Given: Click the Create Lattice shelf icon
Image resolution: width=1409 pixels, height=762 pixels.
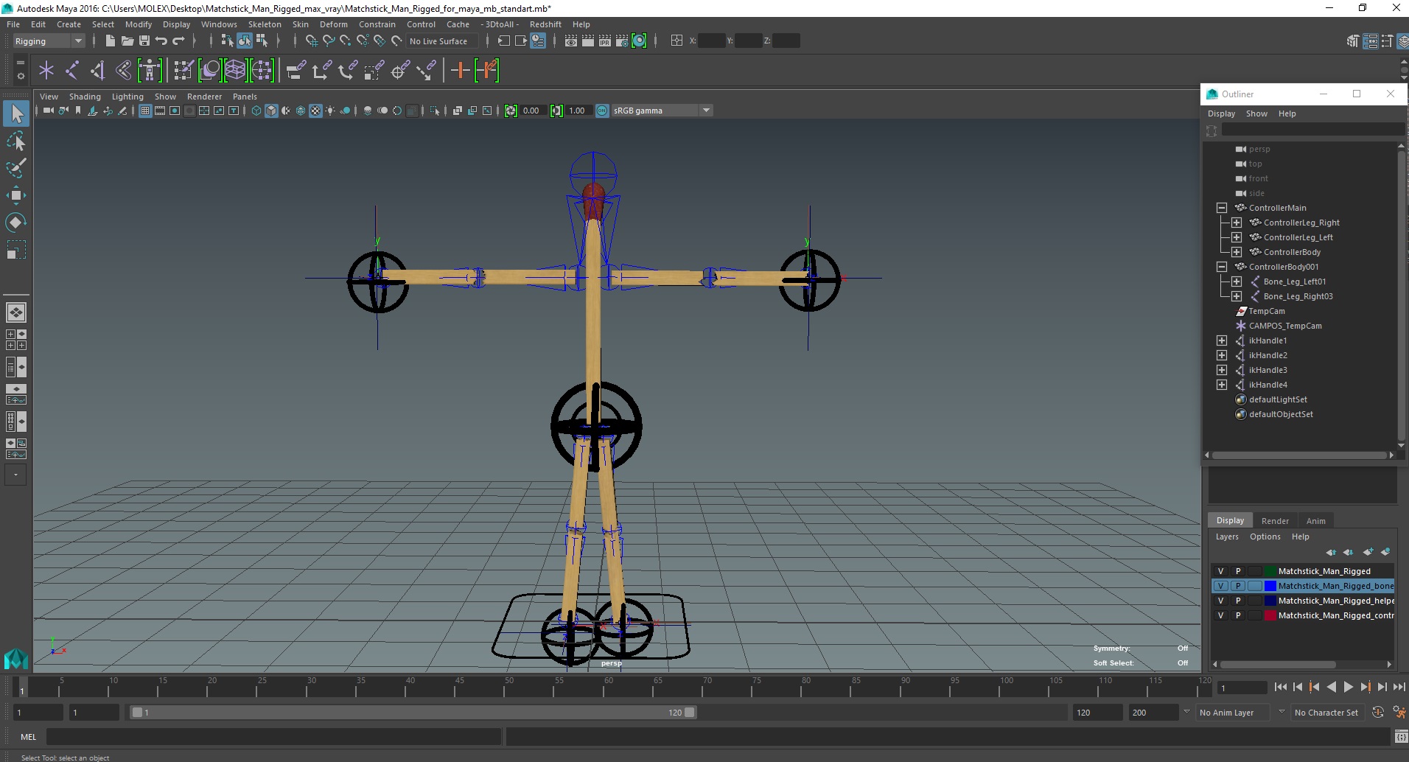Looking at the screenshot, I should pos(235,71).
